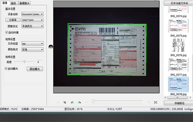193x122 pixels.
Task: Click the 分辨率 button
Action: 13,20
